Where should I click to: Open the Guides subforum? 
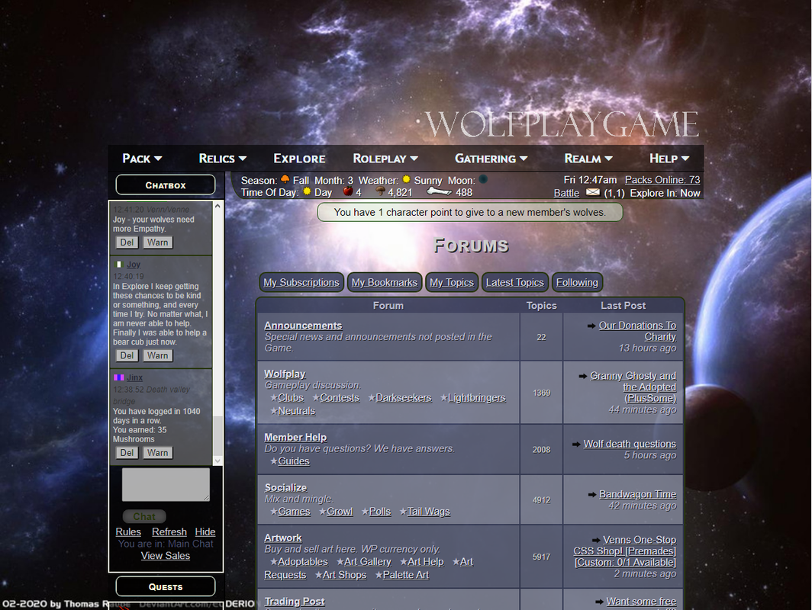click(x=294, y=461)
